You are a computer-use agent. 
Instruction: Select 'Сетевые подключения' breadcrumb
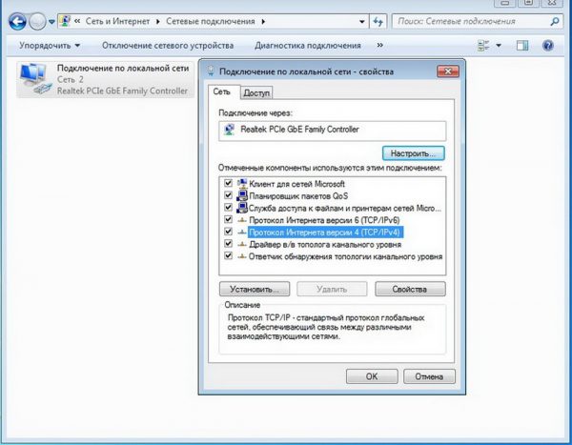click(211, 22)
